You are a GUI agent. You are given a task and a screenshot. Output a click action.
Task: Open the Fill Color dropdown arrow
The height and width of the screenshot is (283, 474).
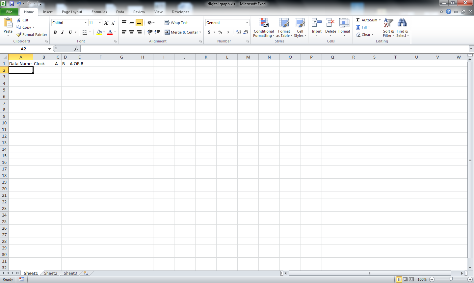click(104, 32)
